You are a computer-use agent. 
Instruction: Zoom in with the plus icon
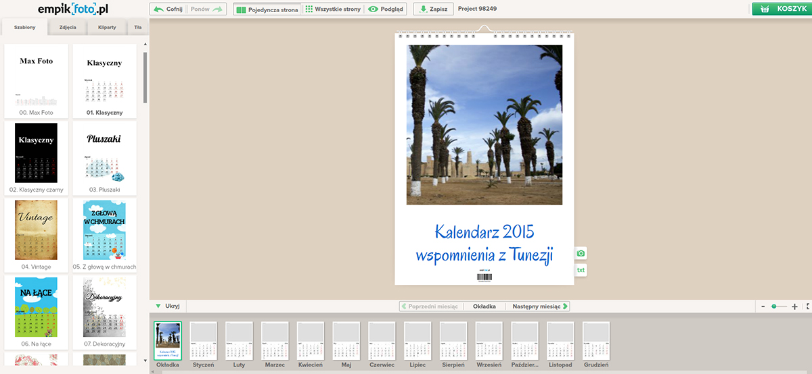pyautogui.click(x=794, y=306)
